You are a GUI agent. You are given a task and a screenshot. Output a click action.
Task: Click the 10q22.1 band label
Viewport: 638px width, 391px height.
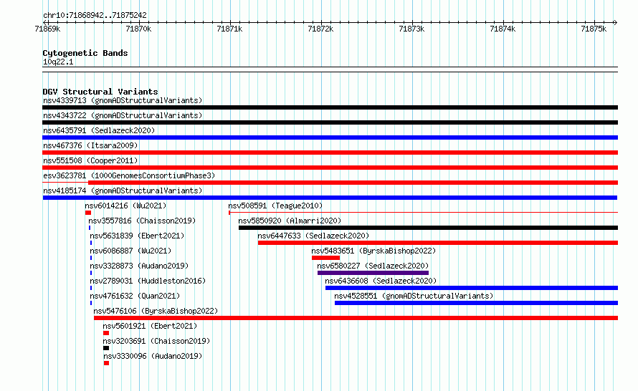pos(58,62)
